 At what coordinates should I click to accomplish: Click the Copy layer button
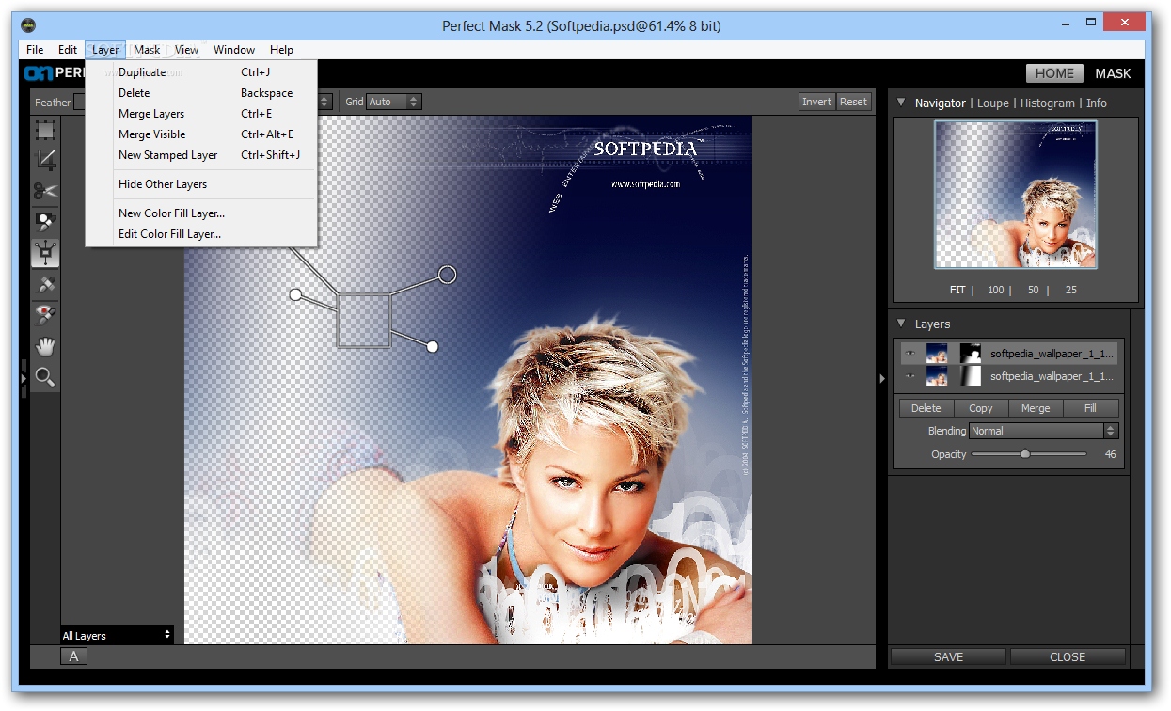(981, 408)
